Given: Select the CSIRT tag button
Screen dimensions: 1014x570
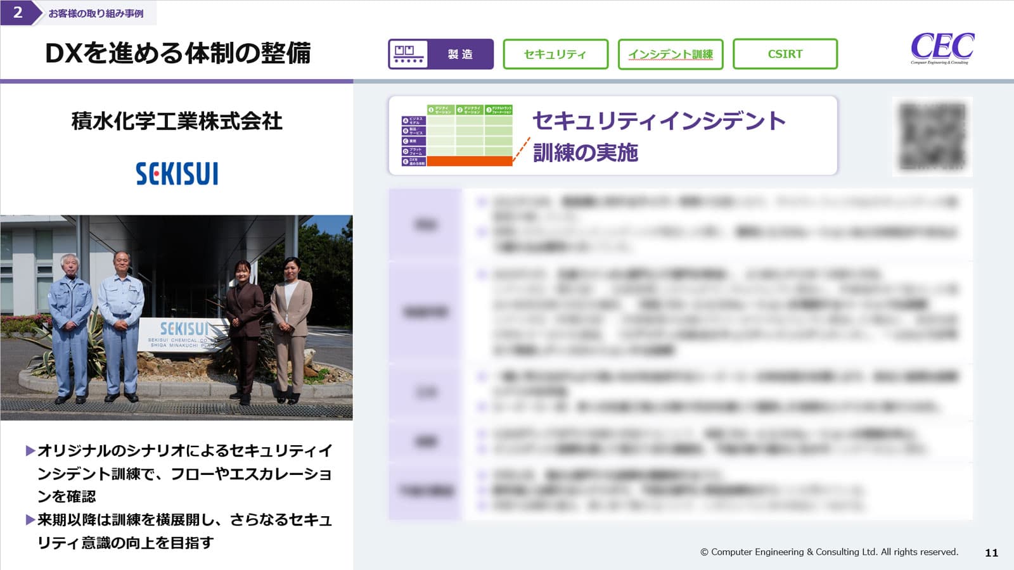Looking at the screenshot, I should point(785,54).
